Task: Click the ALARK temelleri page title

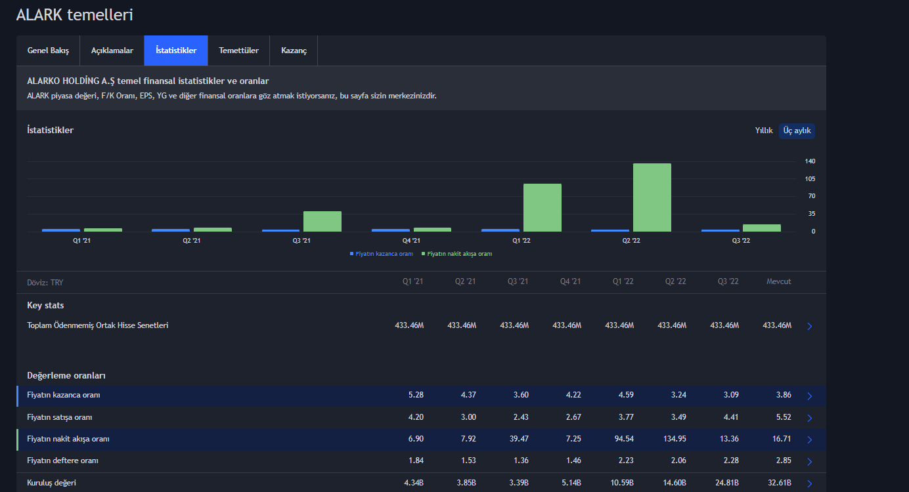Action: pos(75,14)
